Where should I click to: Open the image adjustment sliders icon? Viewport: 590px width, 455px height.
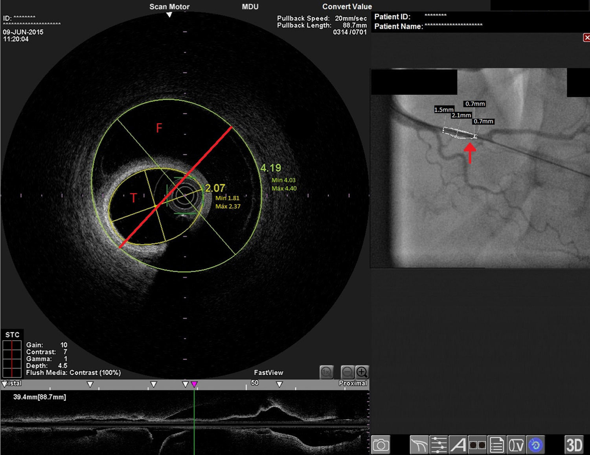(438, 445)
